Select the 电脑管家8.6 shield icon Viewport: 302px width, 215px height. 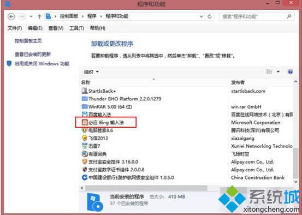click(84, 130)
